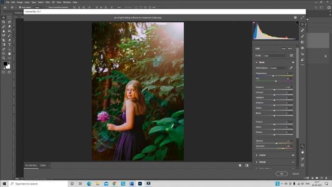The height and width of the screenshot is (187, 332).
Task: Collapse the Basic panel section
Action: [257, 62]
